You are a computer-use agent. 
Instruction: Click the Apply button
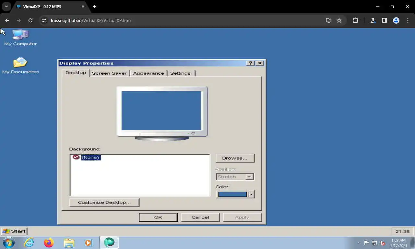[x=242, y=217]
